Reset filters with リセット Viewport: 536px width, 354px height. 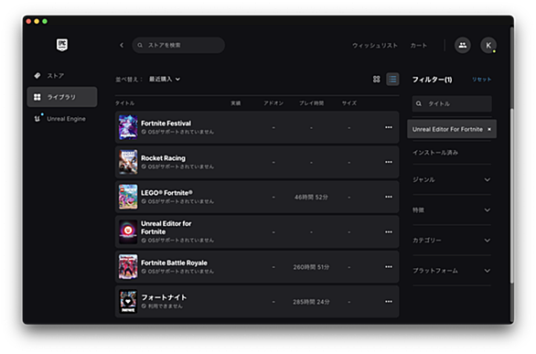481,80
